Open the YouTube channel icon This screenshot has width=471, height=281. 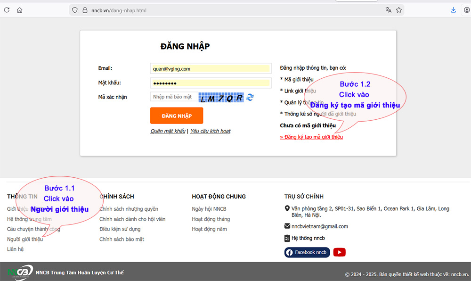[x=339, y=252]
